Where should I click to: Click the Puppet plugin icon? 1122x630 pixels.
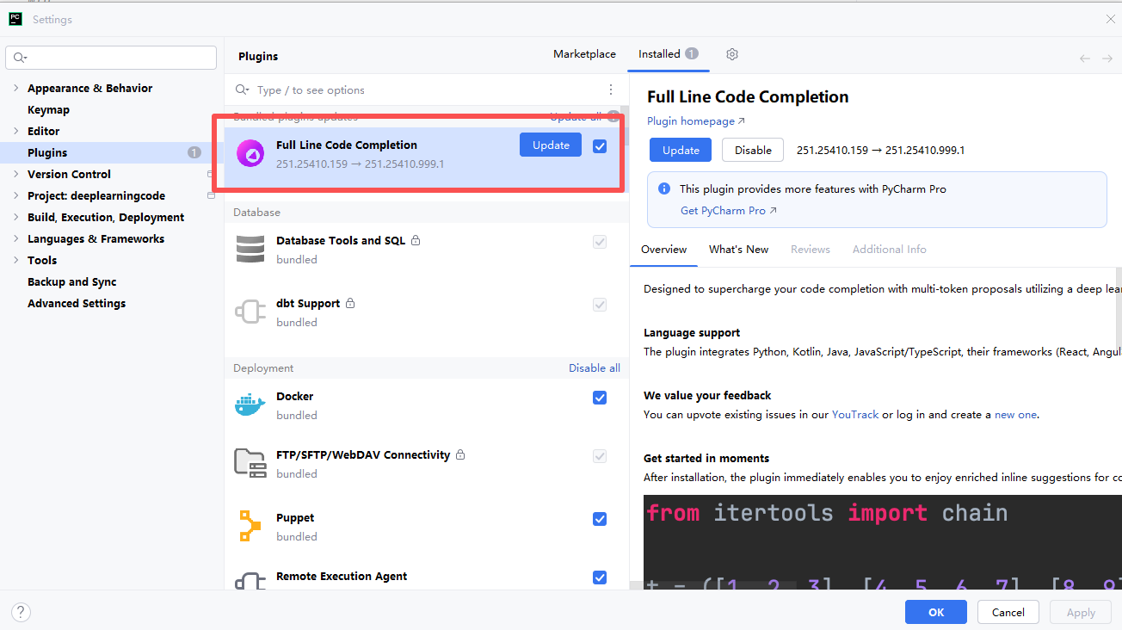[250, 526]
